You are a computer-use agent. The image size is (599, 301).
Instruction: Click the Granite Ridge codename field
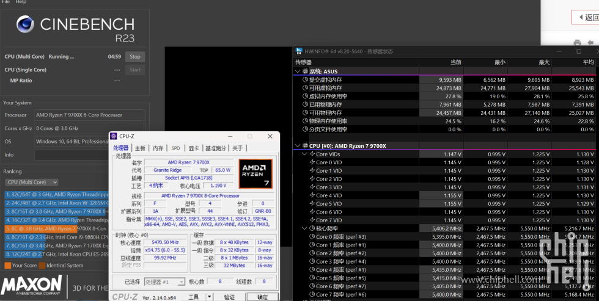pos(167,170)
